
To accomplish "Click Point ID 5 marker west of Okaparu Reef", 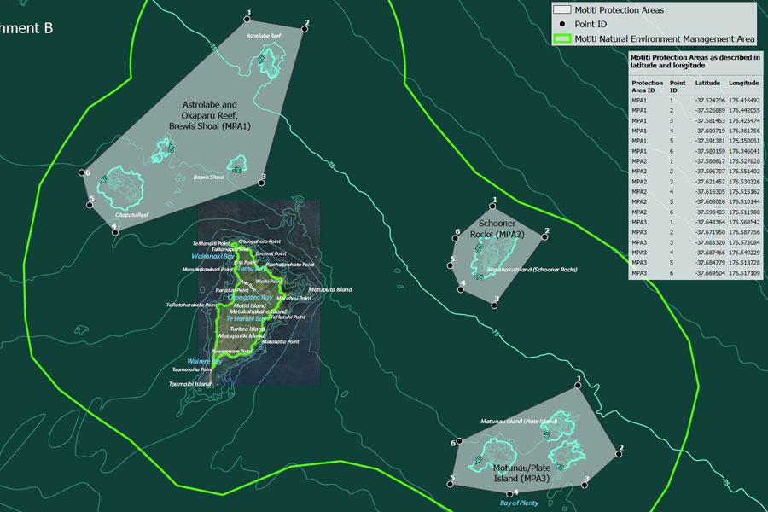I will point(90,203).
